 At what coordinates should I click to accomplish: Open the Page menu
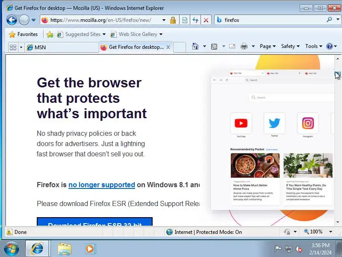(x=268, y=46)
